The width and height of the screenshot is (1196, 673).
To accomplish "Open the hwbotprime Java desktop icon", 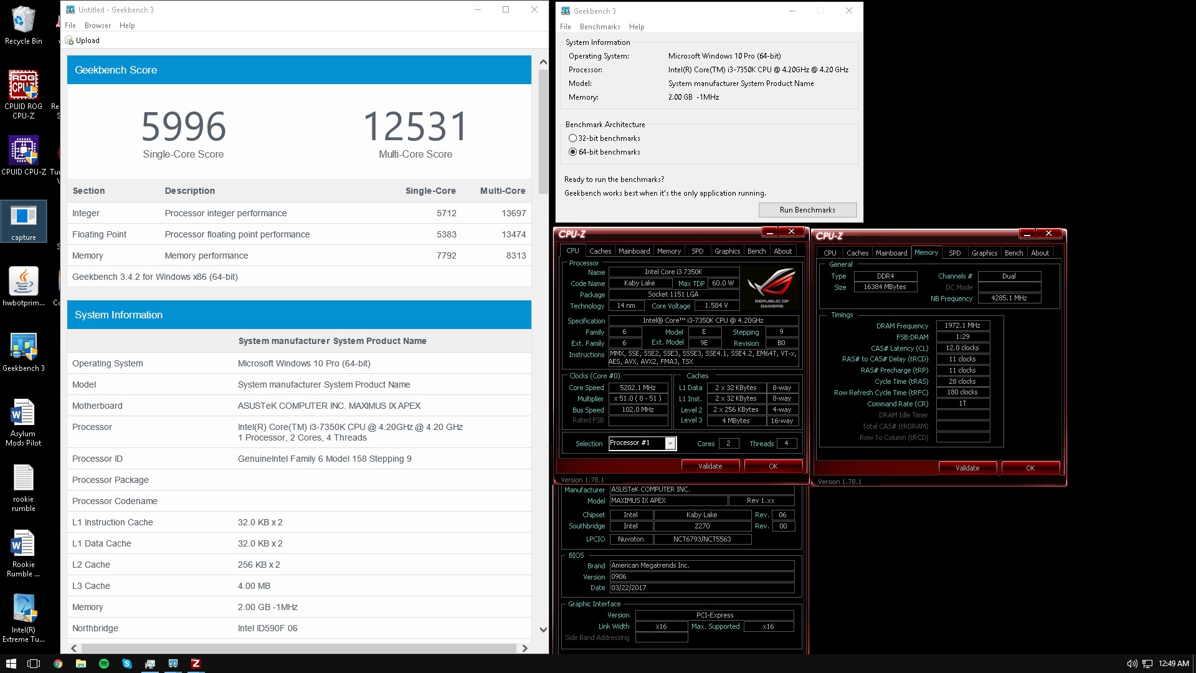I will click(x=23, y=287).
